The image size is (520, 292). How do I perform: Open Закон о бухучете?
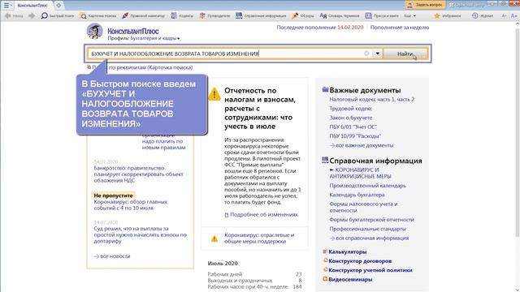pos(350,118)
